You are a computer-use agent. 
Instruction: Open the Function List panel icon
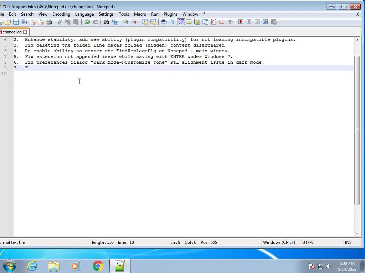point(214,22)
